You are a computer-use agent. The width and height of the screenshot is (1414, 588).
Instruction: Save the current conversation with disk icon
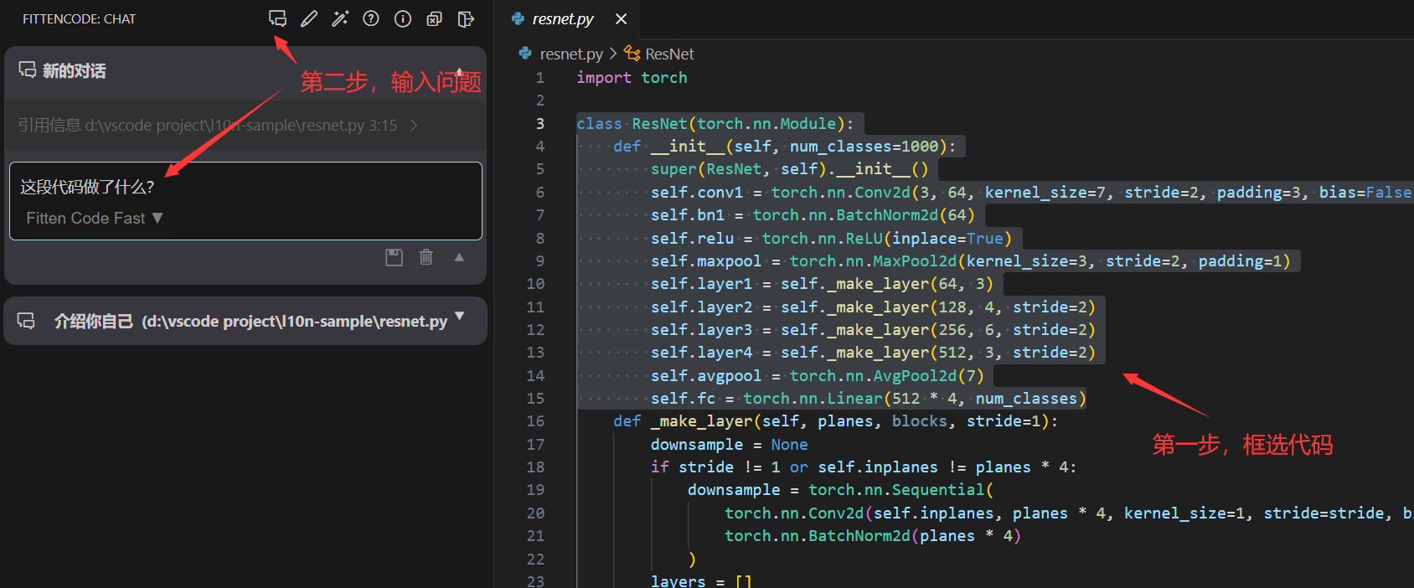tap(394, 257)
